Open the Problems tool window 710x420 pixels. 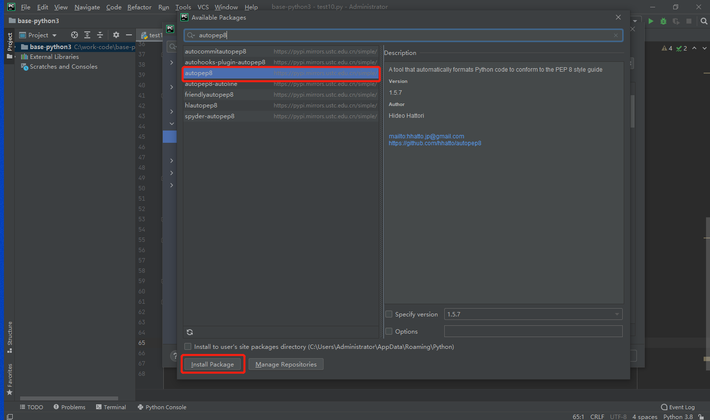click(70, 407)
